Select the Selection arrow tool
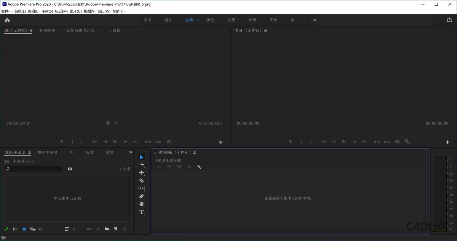 pos(142,157)
